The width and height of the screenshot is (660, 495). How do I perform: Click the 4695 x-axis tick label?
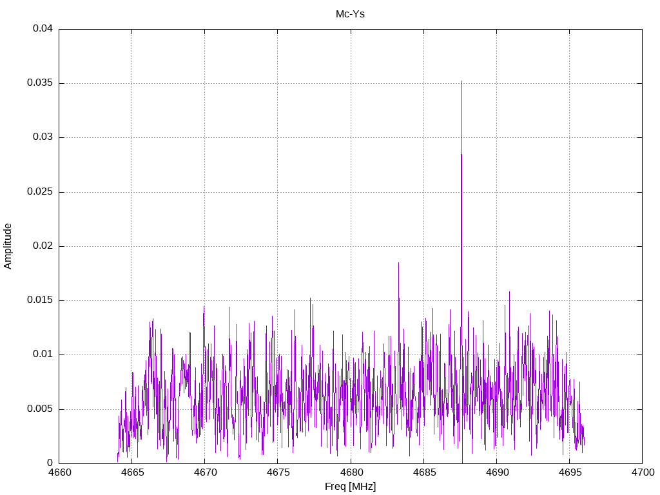(x=570, y=472)
